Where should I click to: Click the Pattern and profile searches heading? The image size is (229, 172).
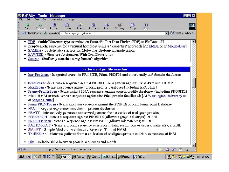coord(105,69)
